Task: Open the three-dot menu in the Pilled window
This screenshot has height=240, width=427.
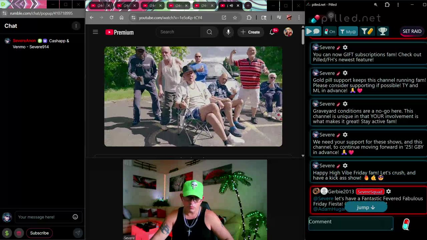Action: coord(398,5)
